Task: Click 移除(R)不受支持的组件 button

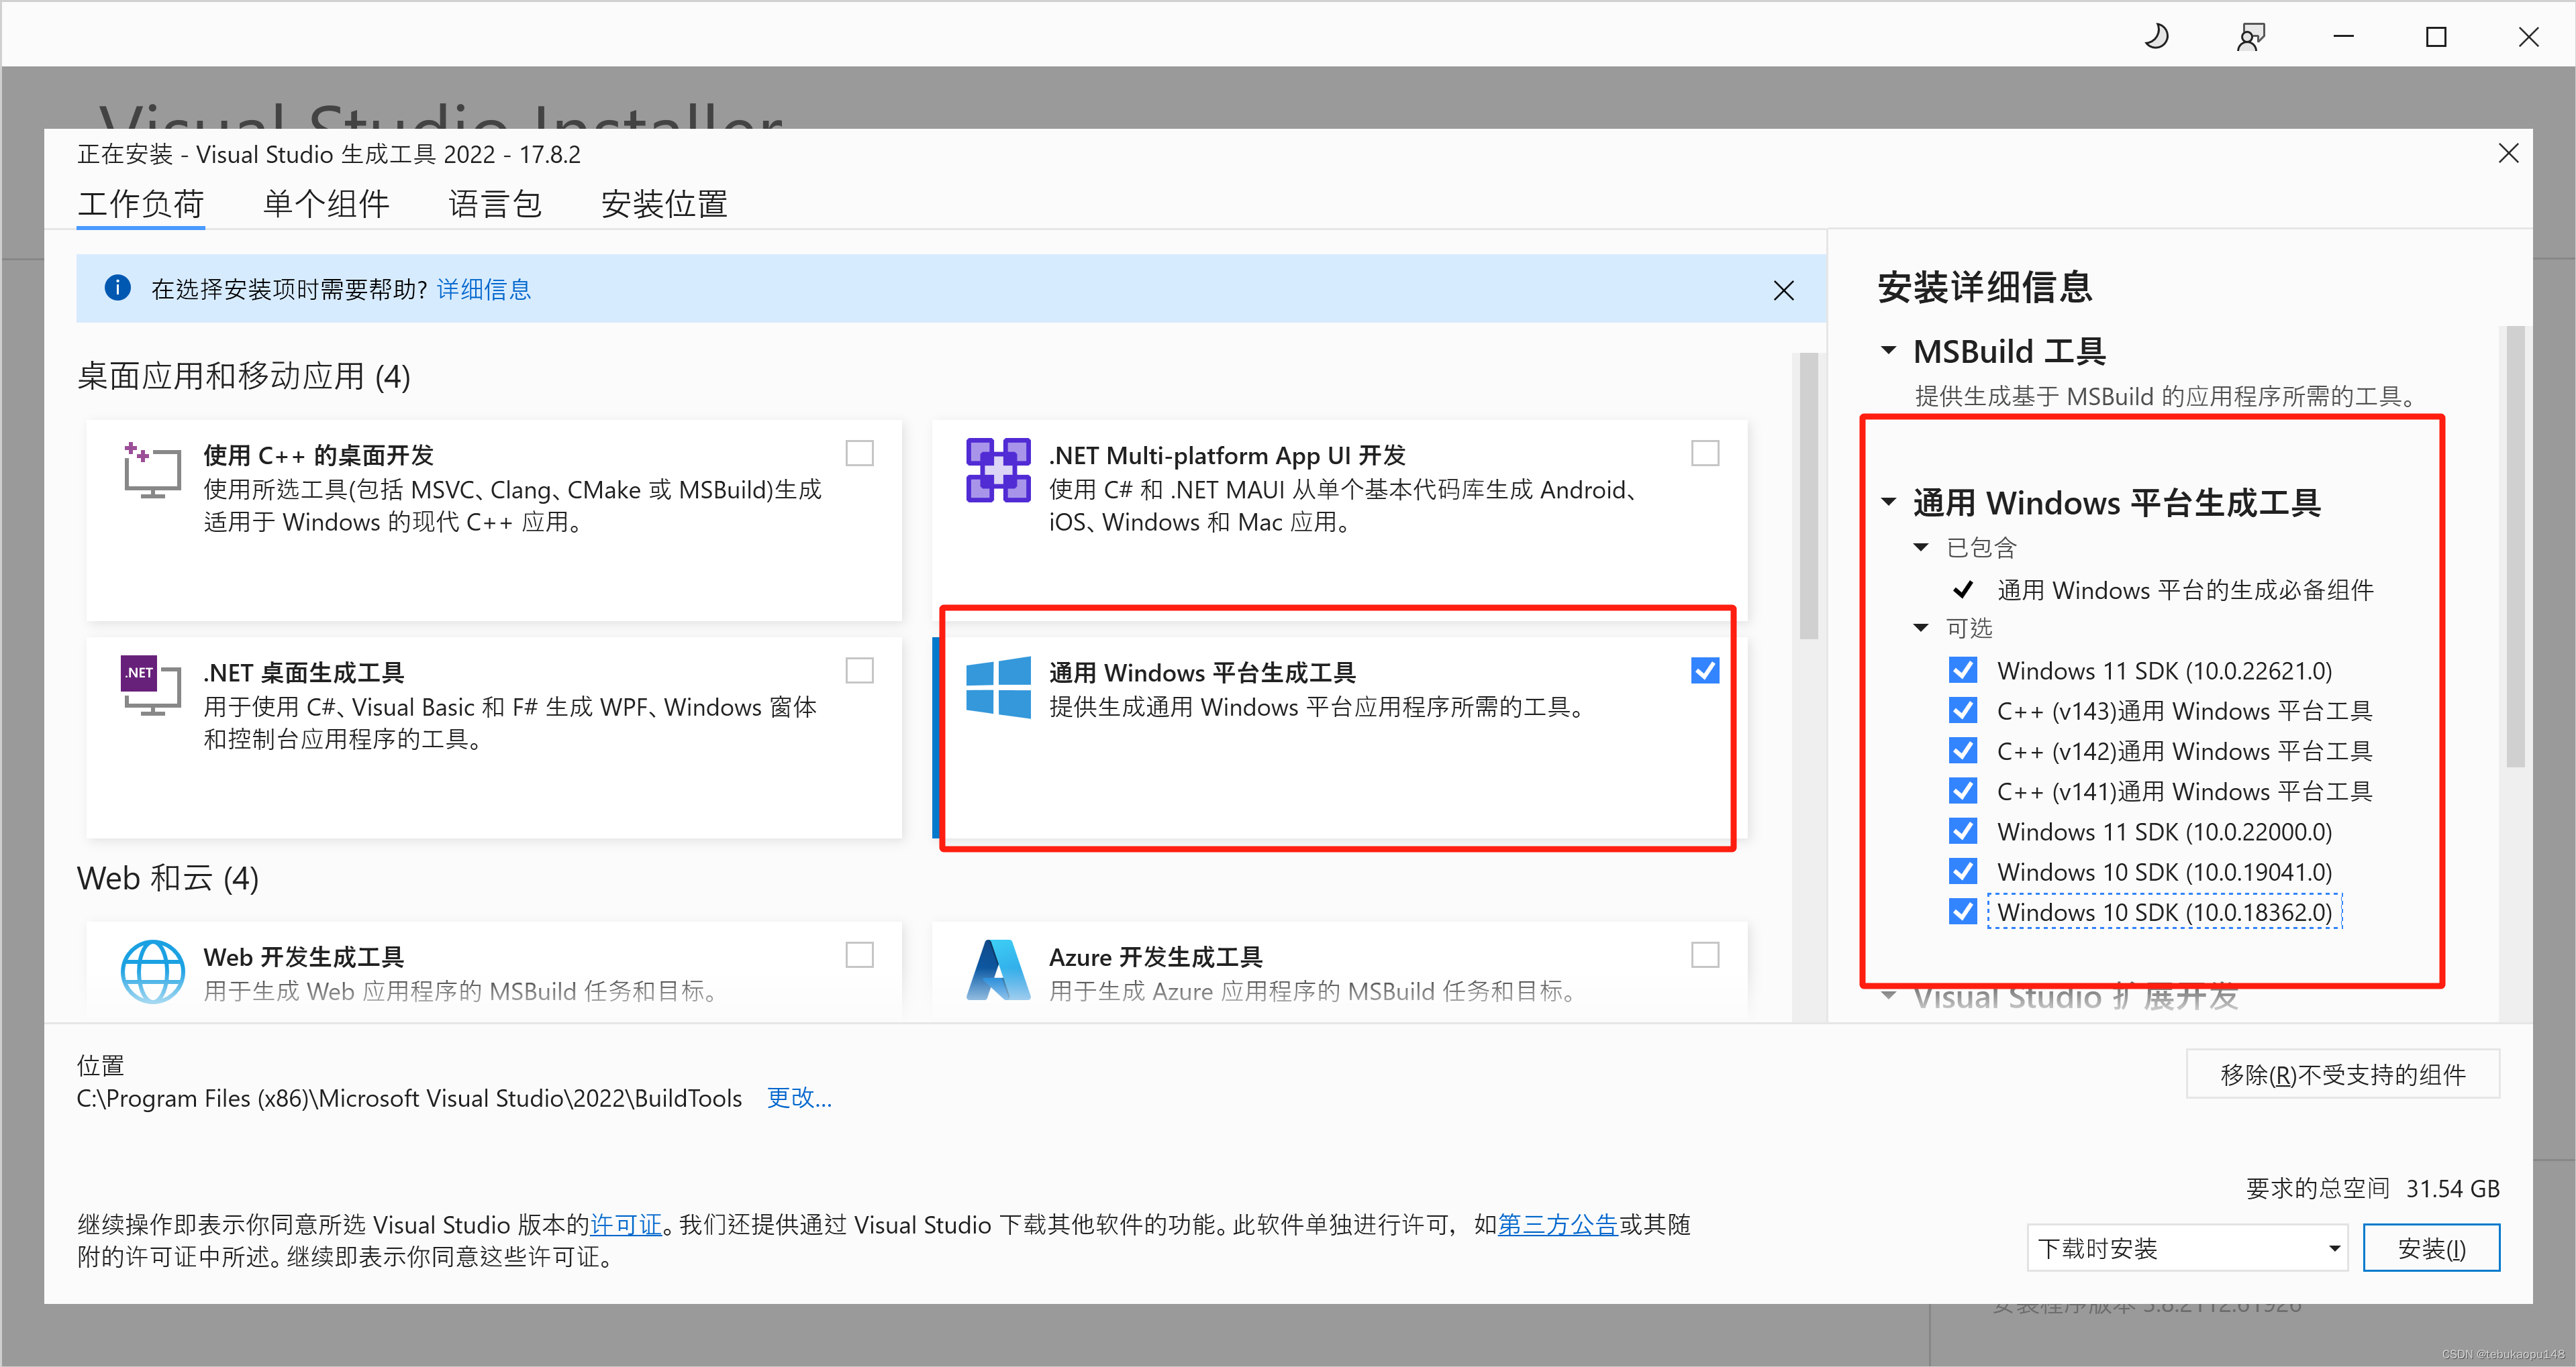Action: tap(2342, 1074)
